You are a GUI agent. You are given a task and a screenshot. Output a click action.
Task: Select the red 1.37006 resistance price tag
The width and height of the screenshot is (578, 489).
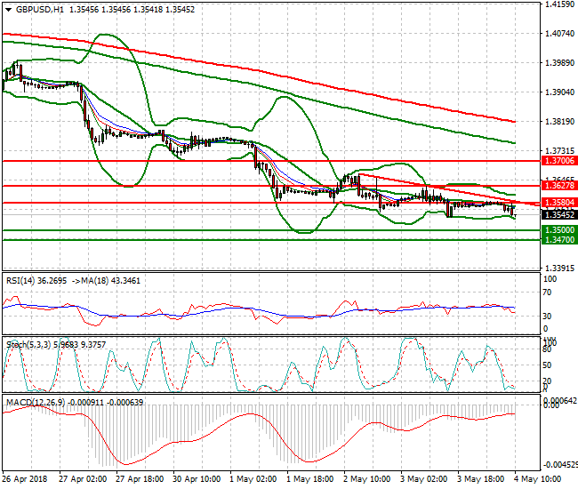pos(559,161)
